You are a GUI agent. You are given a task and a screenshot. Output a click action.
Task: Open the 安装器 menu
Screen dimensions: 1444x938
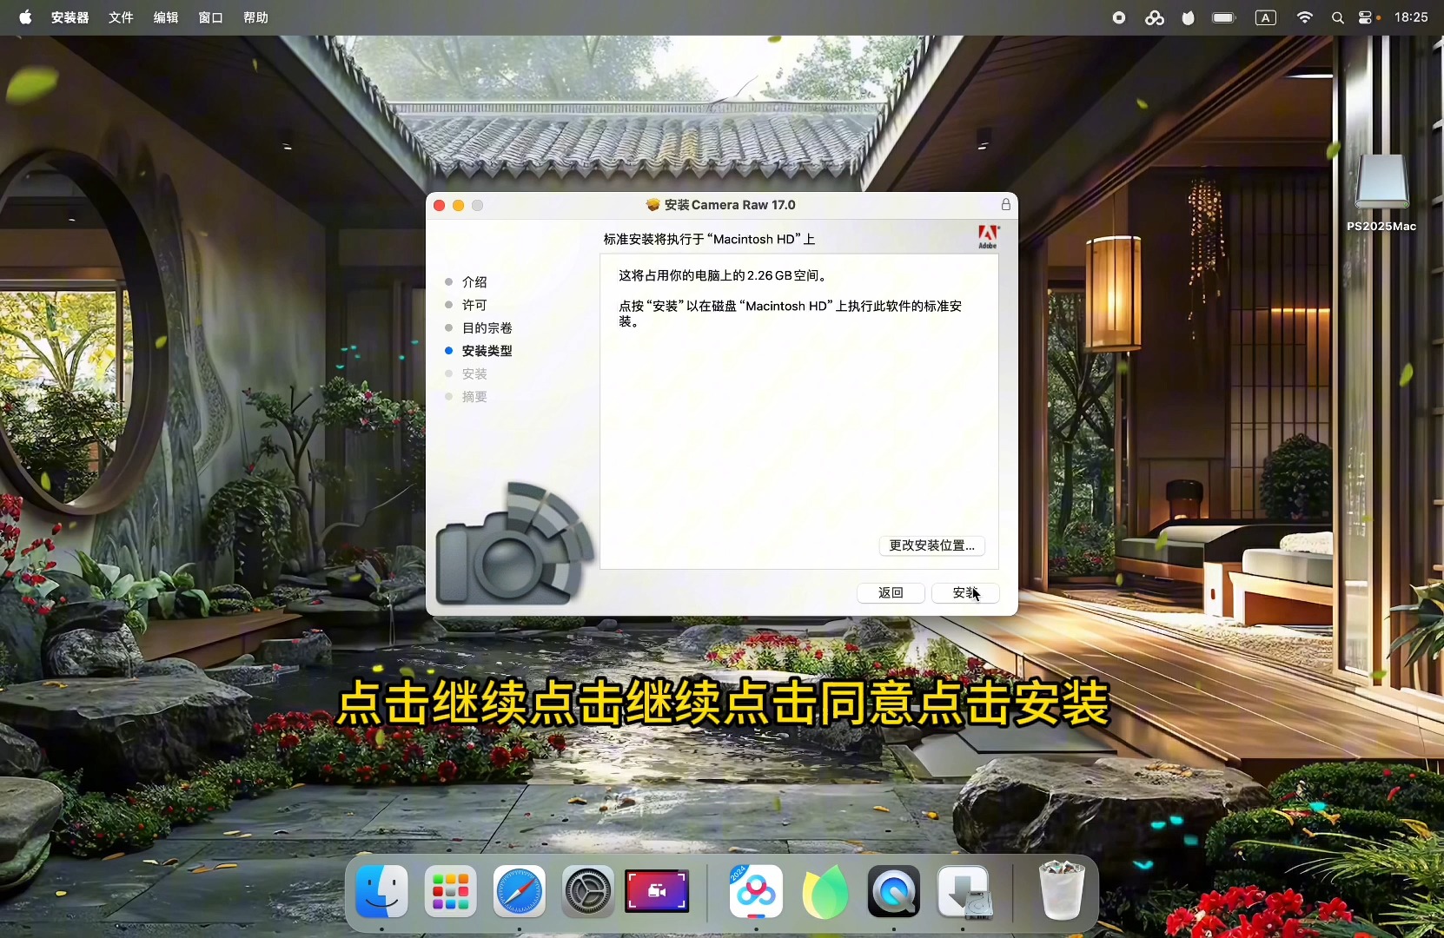coord(70,17)
